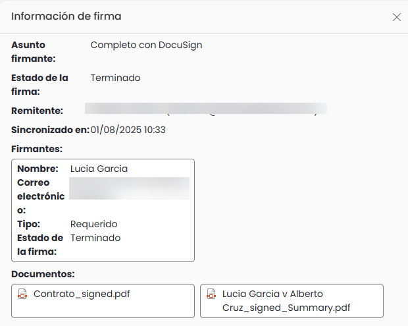Click the Documentos section label

coord(43,274)
